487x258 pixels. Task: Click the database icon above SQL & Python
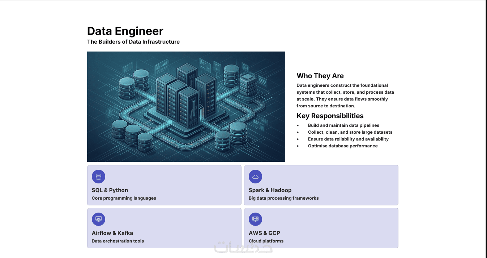[x=98, y=177]
